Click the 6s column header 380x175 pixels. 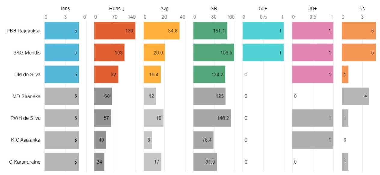click(362, 9)
